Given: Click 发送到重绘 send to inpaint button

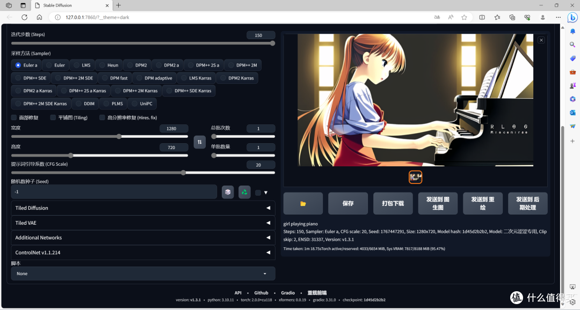Looking at the screenshot, I should tap(483, 204).
